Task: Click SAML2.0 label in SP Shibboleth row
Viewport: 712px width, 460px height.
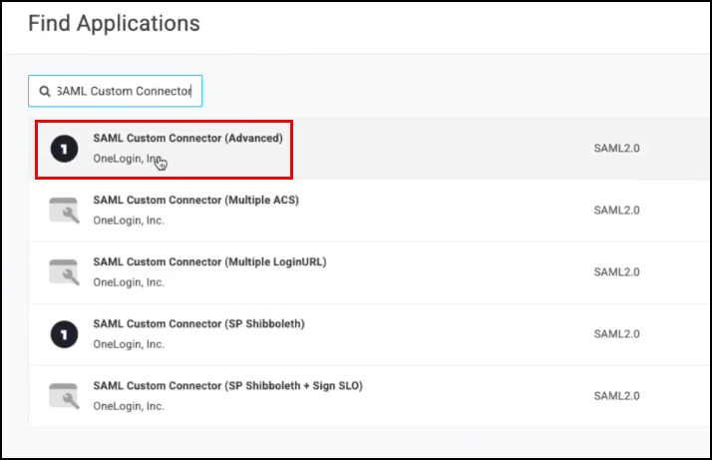Action: click(615, 334)
